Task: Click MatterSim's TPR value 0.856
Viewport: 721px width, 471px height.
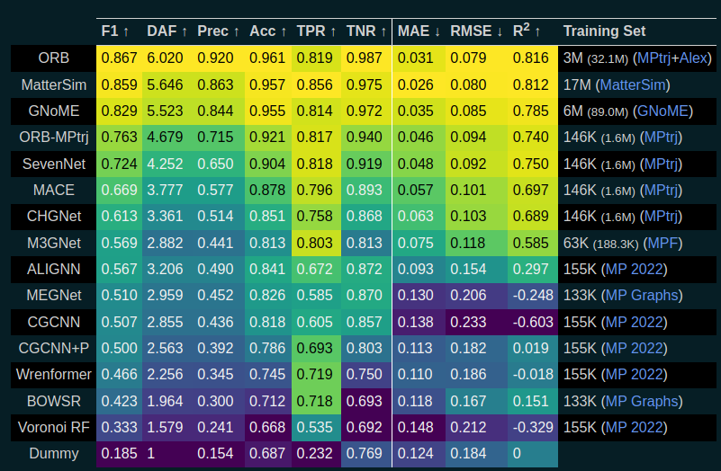Action: tap(314, 84)
